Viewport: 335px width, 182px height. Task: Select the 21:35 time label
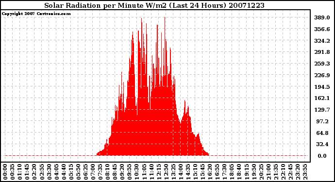[x=276, y=172]
